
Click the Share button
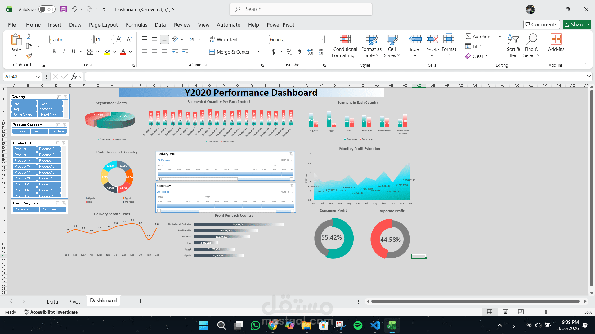click(x=576, y=24)
